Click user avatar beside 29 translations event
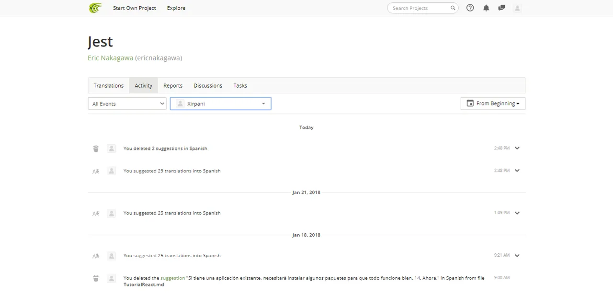 point(112,171)
